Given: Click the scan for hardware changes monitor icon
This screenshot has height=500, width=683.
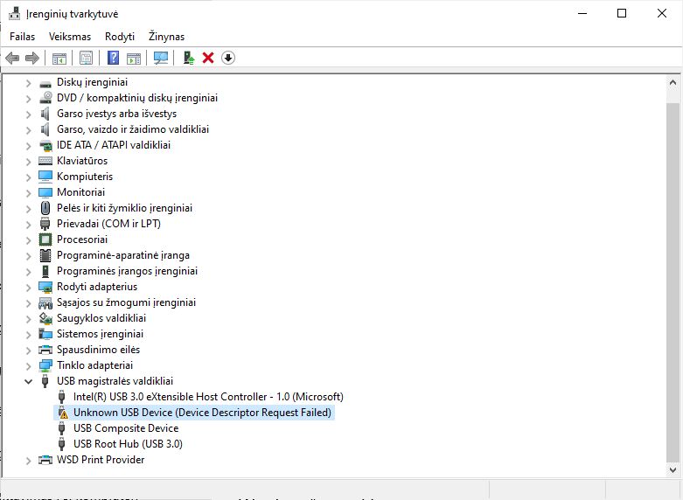Looking at the screenshot, I should (160, 59).
